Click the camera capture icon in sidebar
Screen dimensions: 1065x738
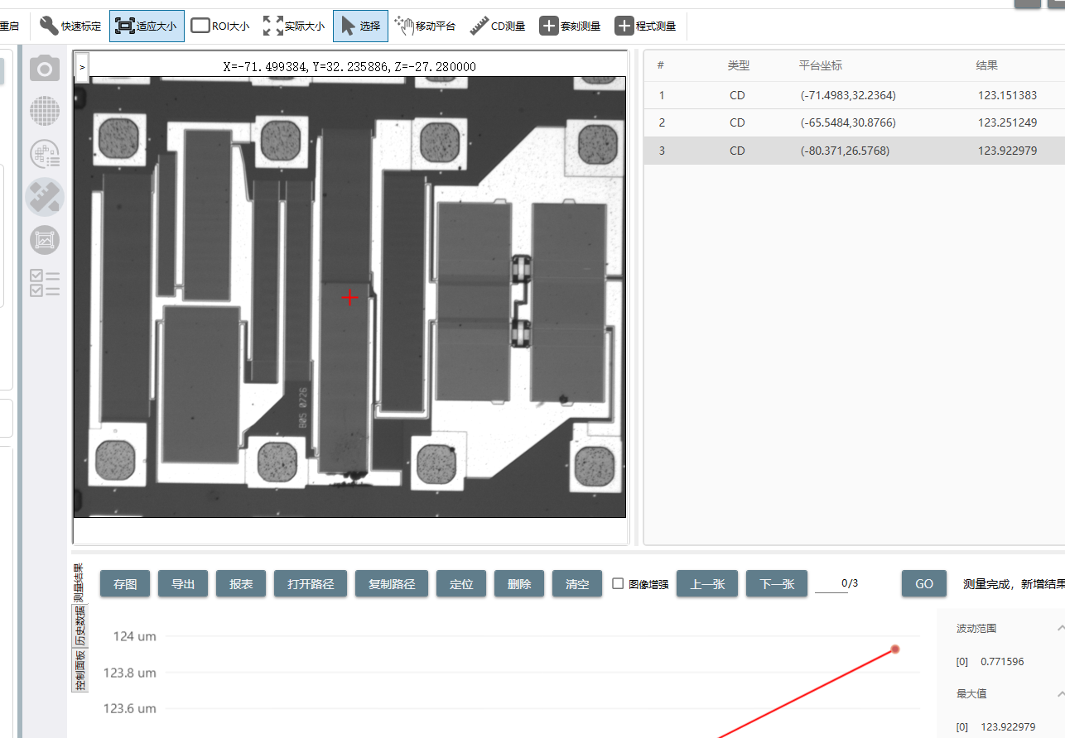(45, 69)
